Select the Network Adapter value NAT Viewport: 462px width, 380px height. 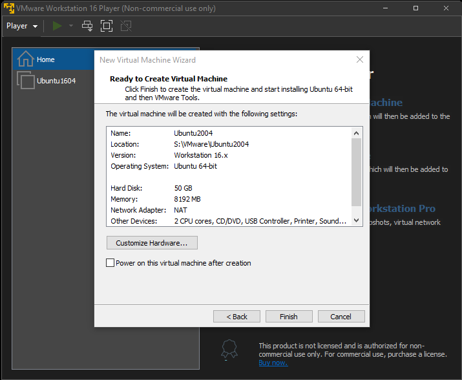[x=180, y=210]
